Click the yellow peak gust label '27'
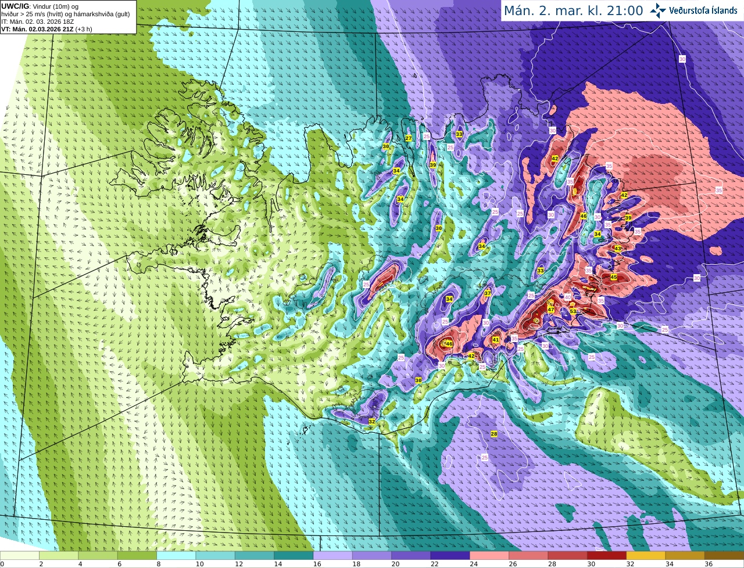Image resolution: width=744 pixels, height=568 pixels. tap(409, 138)
